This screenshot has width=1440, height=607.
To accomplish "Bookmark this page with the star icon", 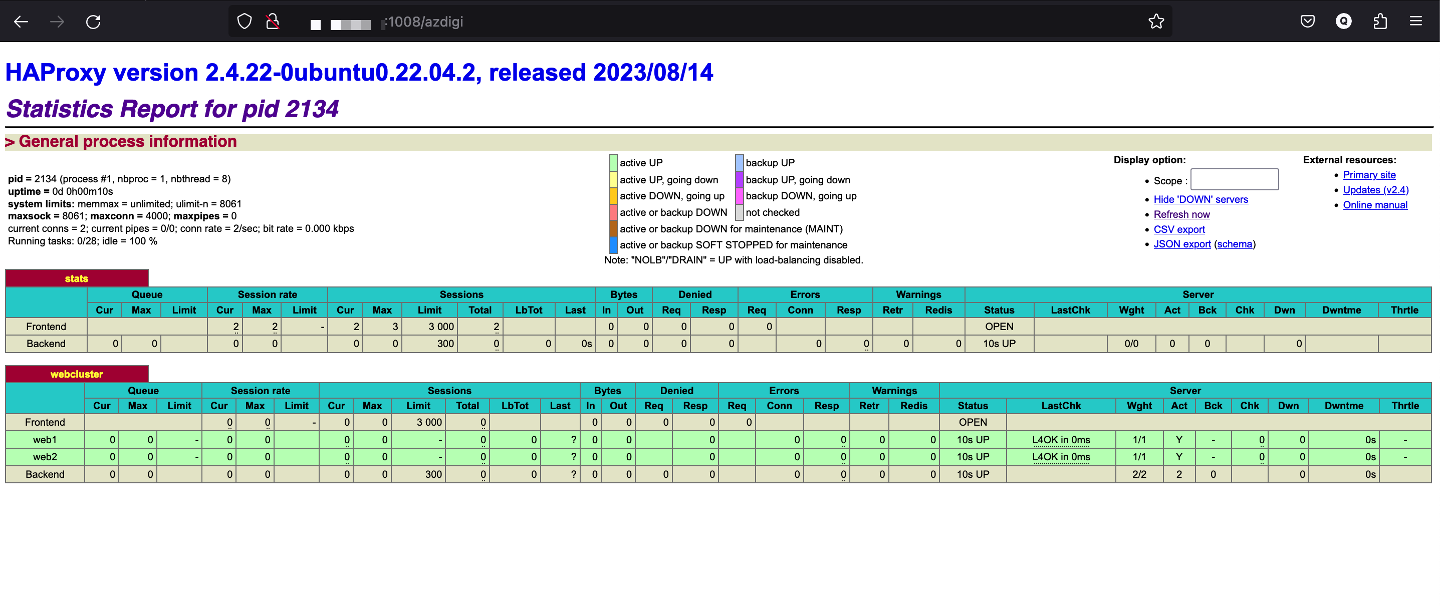I will (1156, 22).
